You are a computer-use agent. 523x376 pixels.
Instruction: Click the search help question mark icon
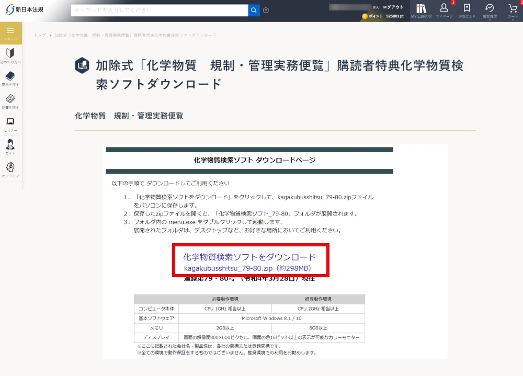(x=266, y=10)
